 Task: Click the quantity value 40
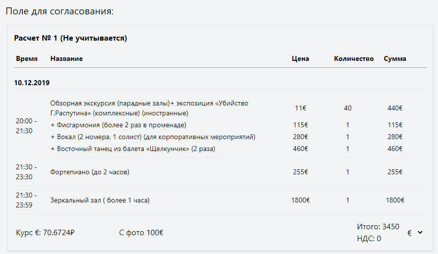tap(347, 108)
